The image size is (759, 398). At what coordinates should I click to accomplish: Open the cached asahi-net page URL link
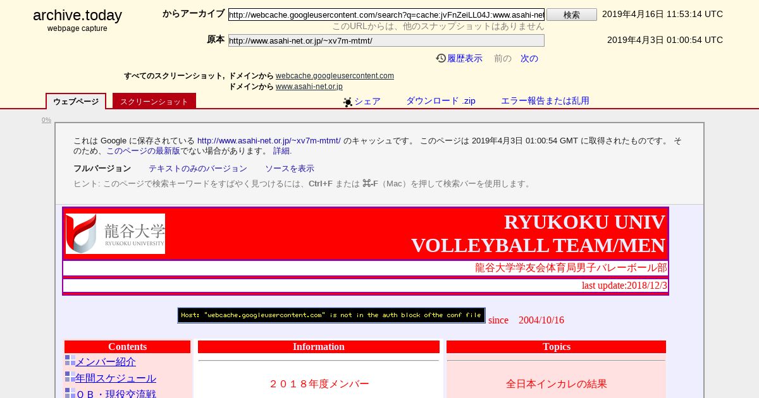point(269,141)
